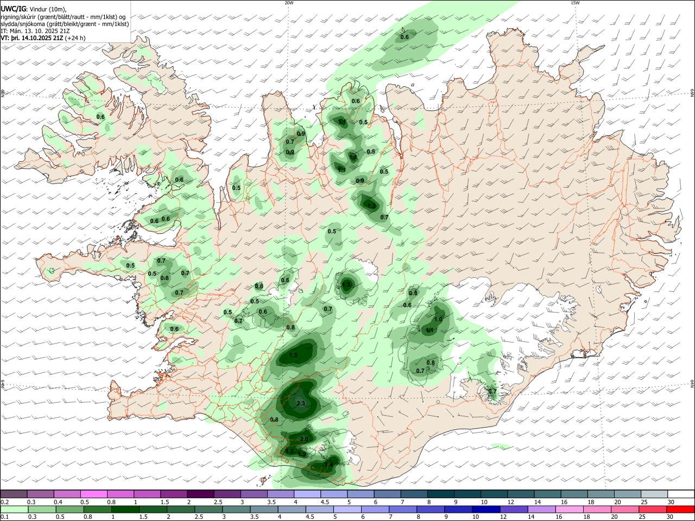Image resolution: width=695 pixels, height=521 pixels.
Task: Click the 15W longitude label
Action: (x=575, y=3)
